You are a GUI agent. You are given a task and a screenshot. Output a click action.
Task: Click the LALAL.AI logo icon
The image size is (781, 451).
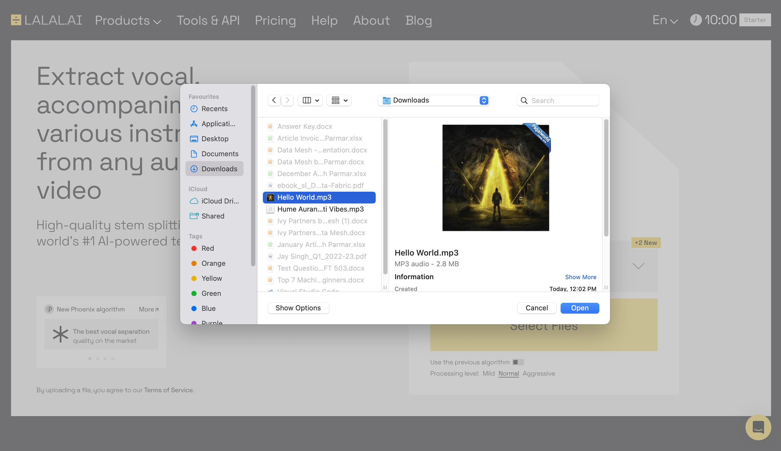16,20
